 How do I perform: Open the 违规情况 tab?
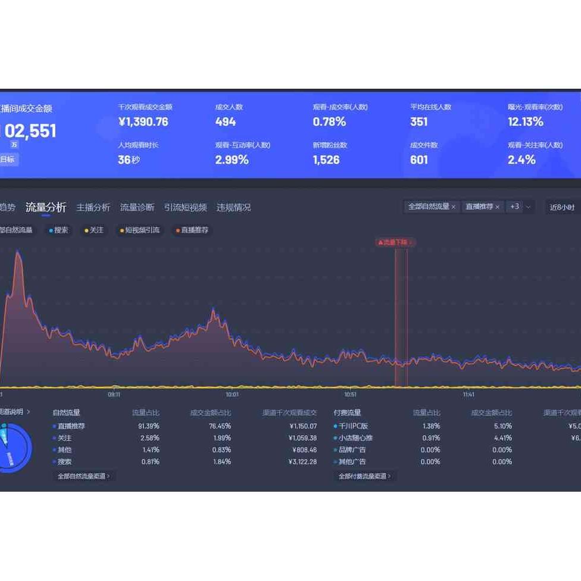click(233, 207)
